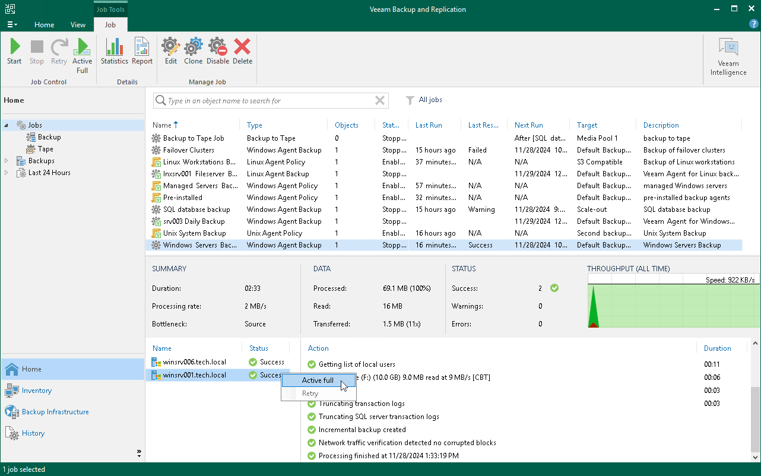Open the job Report
The width and height of the screenshot is (761, 476).
(x=142, y=52)
